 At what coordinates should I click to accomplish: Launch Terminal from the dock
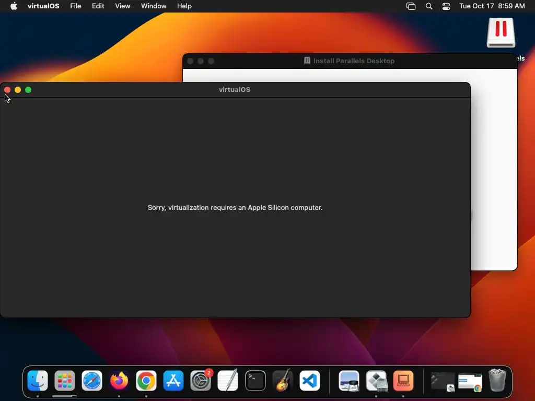255,381
